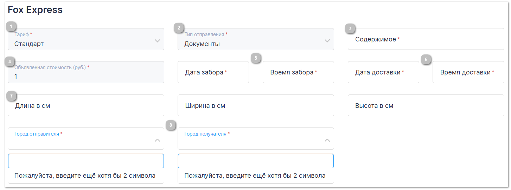Click callout badge number 7
This screenshot has height=190, width=511.
point(12,96)
